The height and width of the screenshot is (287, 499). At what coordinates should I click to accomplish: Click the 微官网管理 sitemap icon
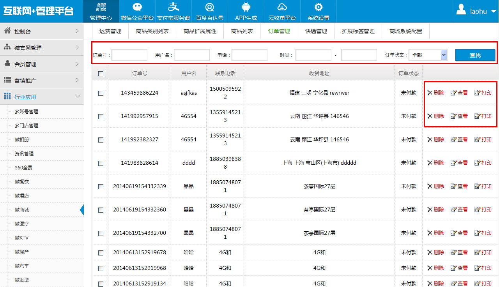[7, 47]
